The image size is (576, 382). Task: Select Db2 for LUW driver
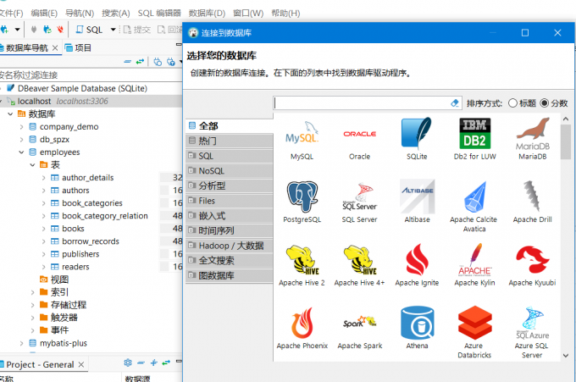pos(474,141)
